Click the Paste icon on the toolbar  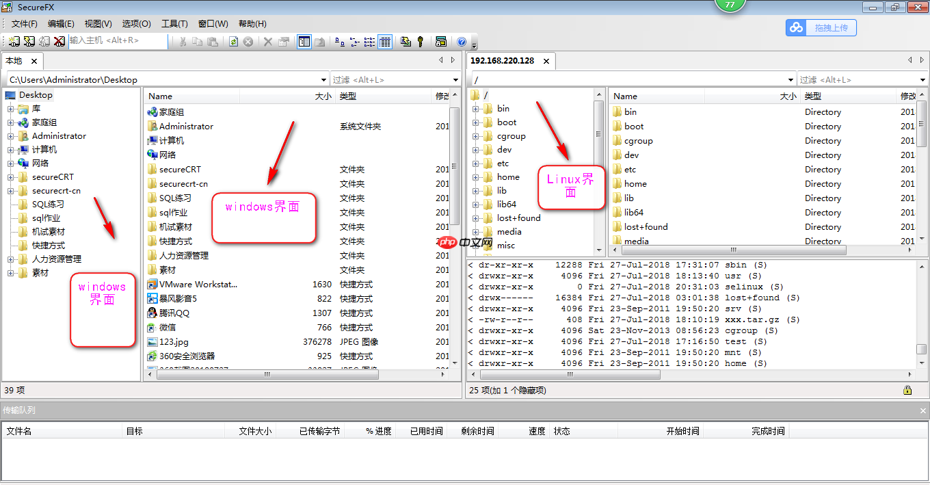213,41
